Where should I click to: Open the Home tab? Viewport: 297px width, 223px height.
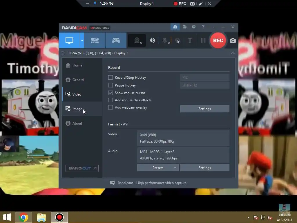point(82,65)
